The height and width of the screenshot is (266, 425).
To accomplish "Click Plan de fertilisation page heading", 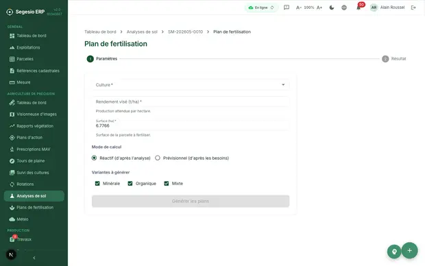I will (116, 44).
